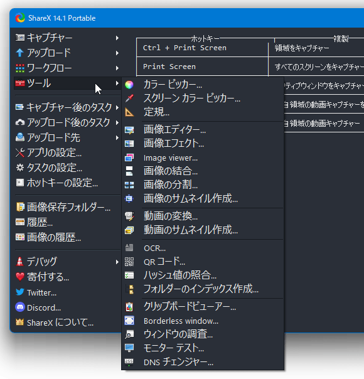Viewport: 364px width, 379px height.
Task: Expand the アップロード先 submenu arrow
Action: 117,138
